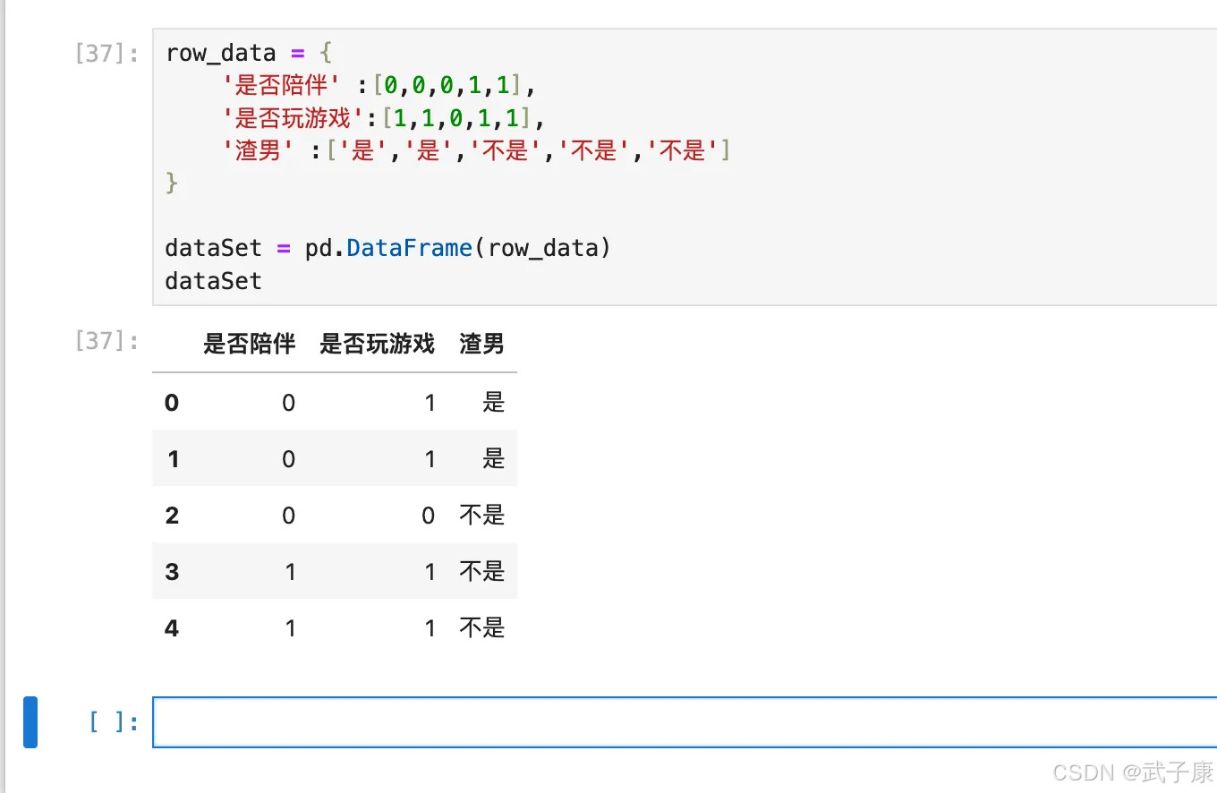
Task: Click the code line defining '是否玩游戏' list
Action: click(x=383, y=118)
